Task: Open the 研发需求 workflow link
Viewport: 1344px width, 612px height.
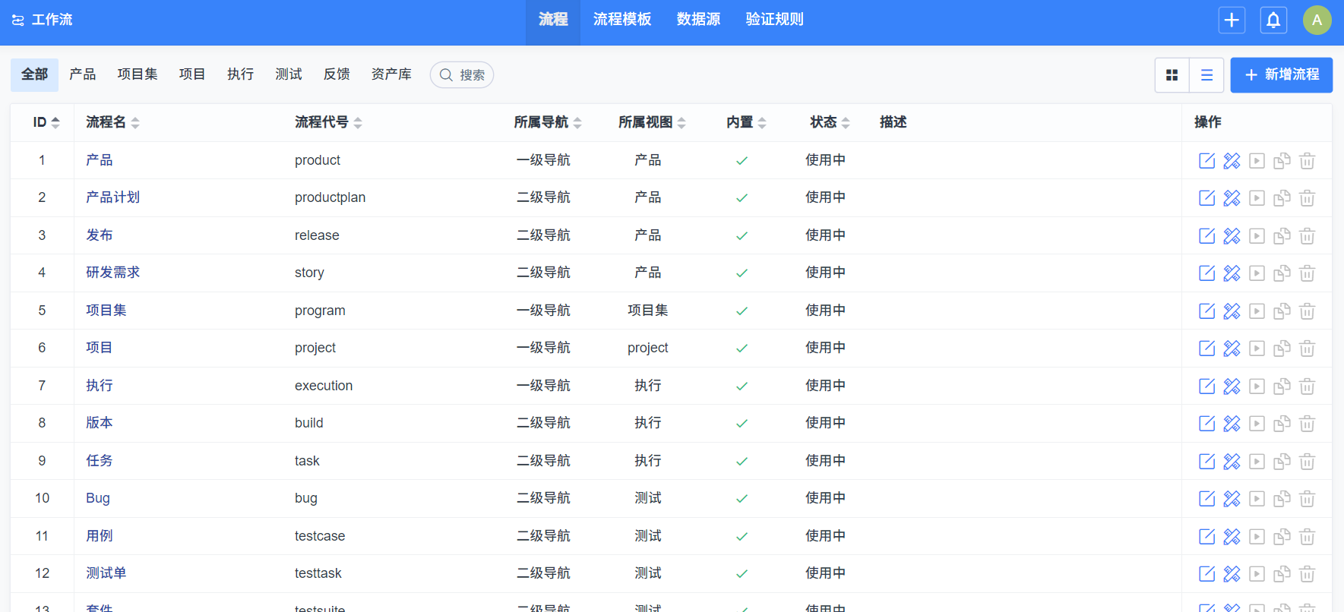Action: click(x=112, y=273)
